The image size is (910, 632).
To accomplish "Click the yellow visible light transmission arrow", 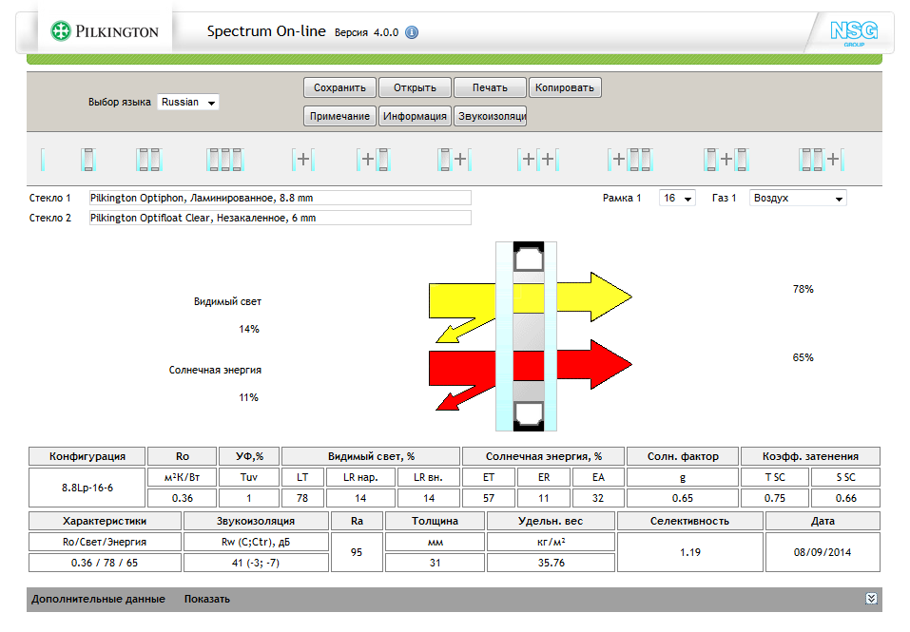I will 595,297.
